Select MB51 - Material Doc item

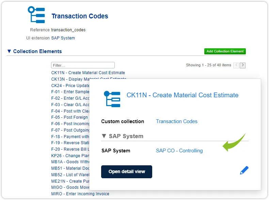[70, 168]
